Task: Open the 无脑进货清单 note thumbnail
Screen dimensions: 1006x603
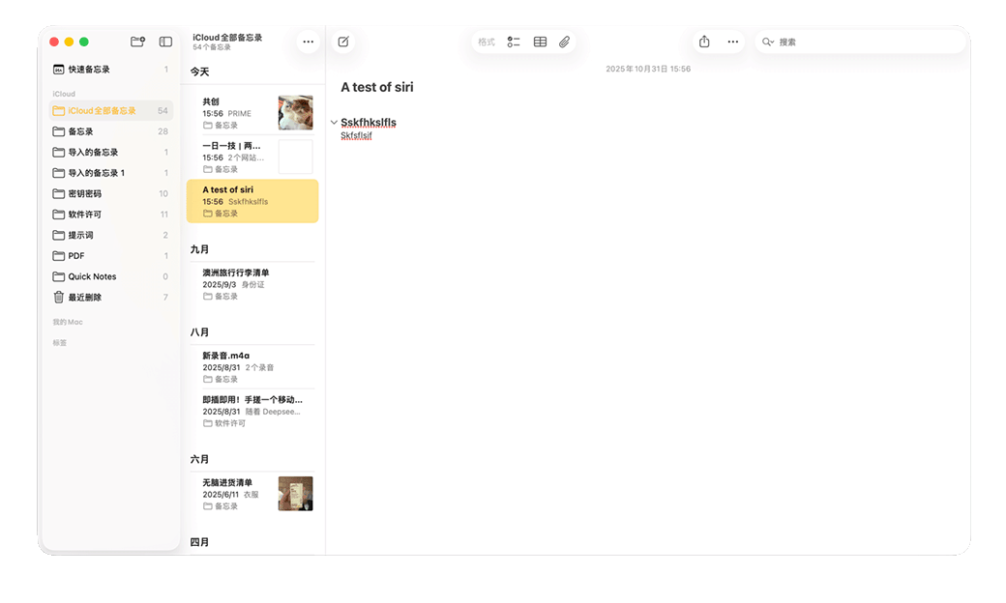Action: [x=295, y=494]
